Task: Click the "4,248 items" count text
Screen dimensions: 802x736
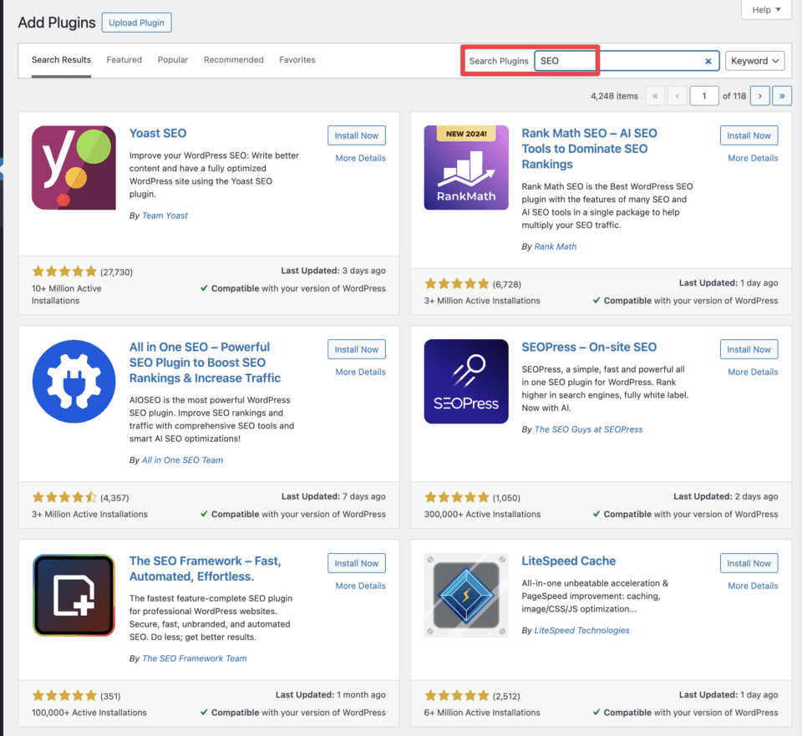Action: pos(614,96)
